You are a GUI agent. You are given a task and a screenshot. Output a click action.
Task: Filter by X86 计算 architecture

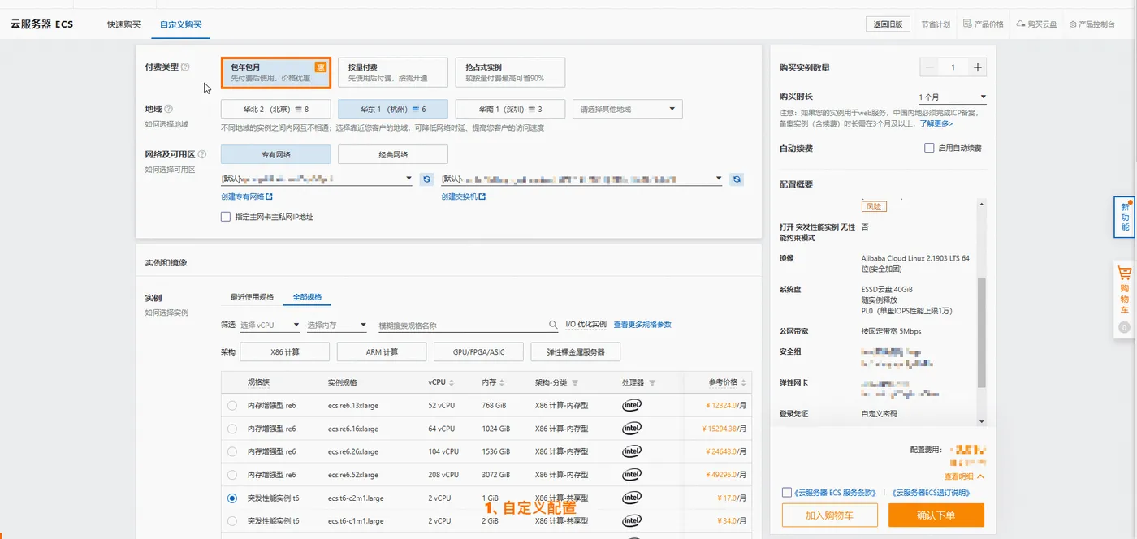pyautogui.click(x=285, y=351)
